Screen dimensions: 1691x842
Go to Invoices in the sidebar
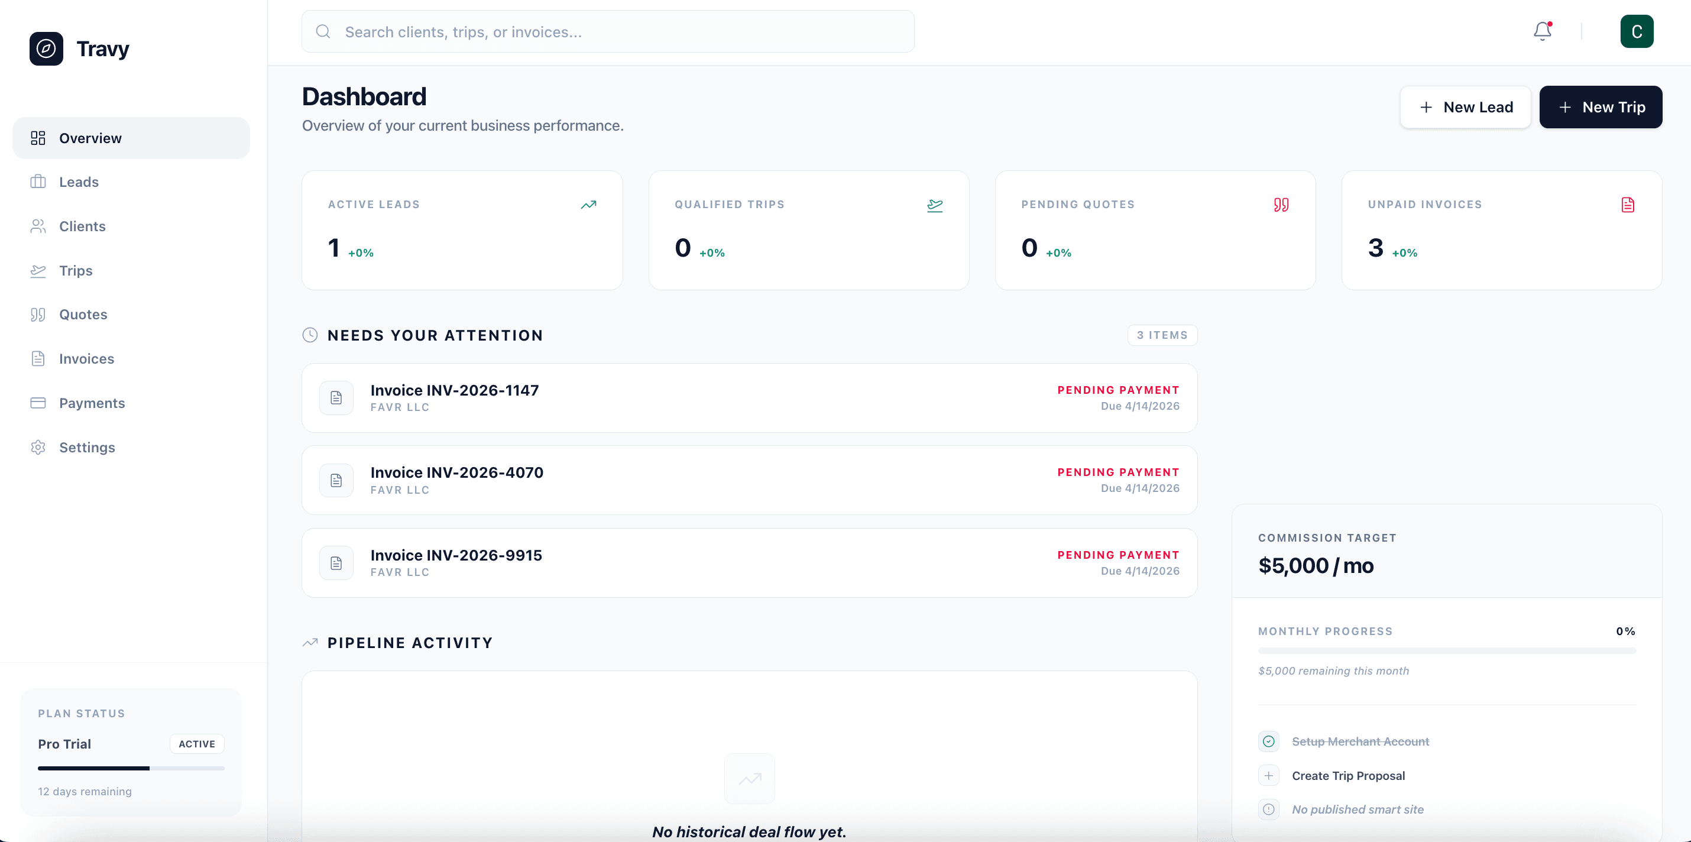pyautogui.click(x=86, y=358)
